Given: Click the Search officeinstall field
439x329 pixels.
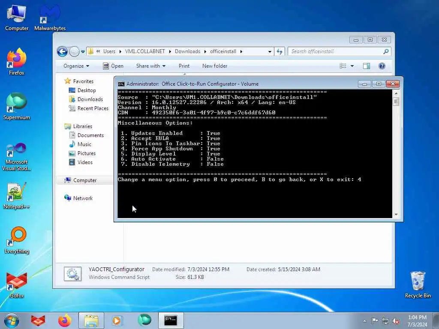Looking at the screenshot, I should click(x=336, y=51).
